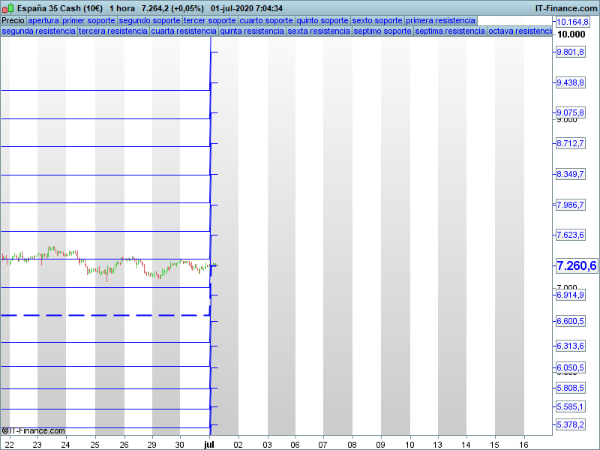Select the cuarta resistencia label
The image size is (600, 450).
(184, 31)
